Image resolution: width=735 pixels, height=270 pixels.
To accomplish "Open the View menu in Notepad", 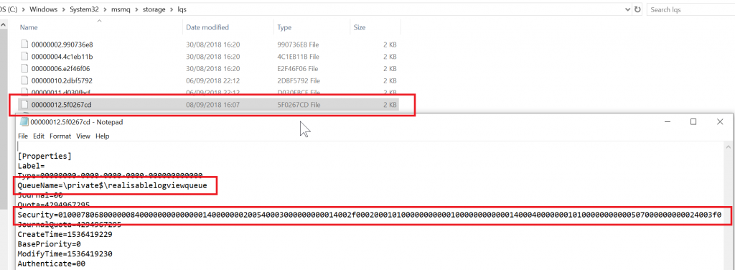I will click(x=83, y=136).
